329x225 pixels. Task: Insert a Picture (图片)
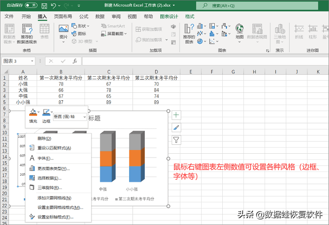pyautogui.click(x=63, y=34)
